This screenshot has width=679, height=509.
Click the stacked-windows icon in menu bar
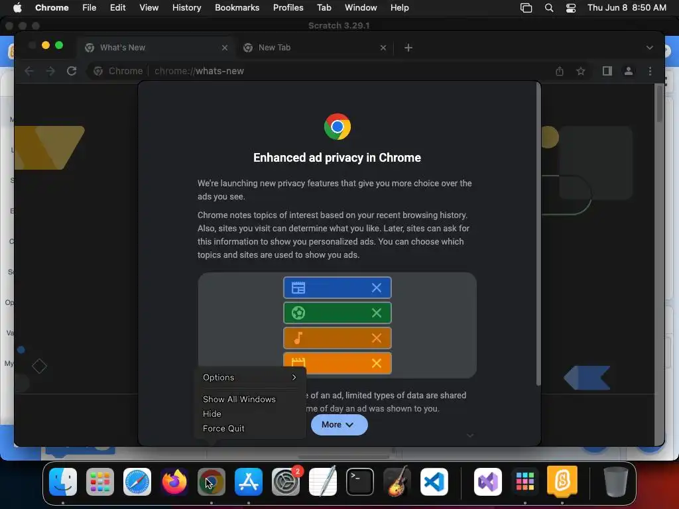(x=526, y=8)
